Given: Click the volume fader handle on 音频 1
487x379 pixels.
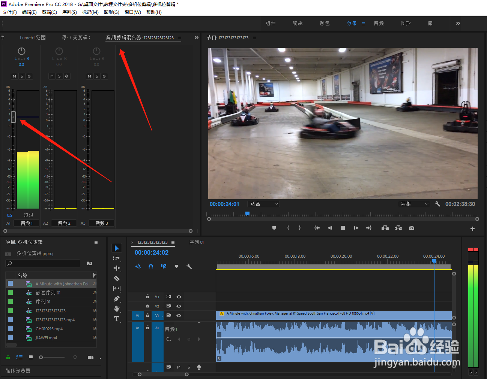Looking at the screenshot, I should coord(14,117).
